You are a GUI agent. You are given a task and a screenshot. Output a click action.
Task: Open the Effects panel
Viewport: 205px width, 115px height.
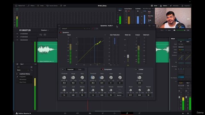pos(31,6)
